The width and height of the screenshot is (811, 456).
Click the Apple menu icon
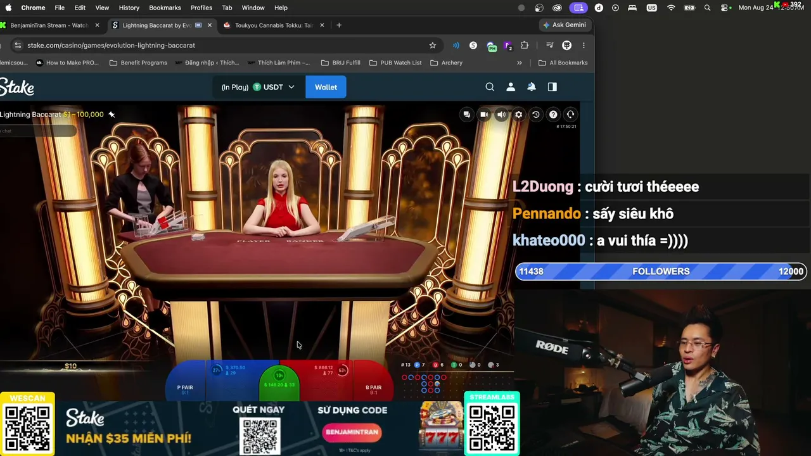pyautogui.click(x=8, y=8)
